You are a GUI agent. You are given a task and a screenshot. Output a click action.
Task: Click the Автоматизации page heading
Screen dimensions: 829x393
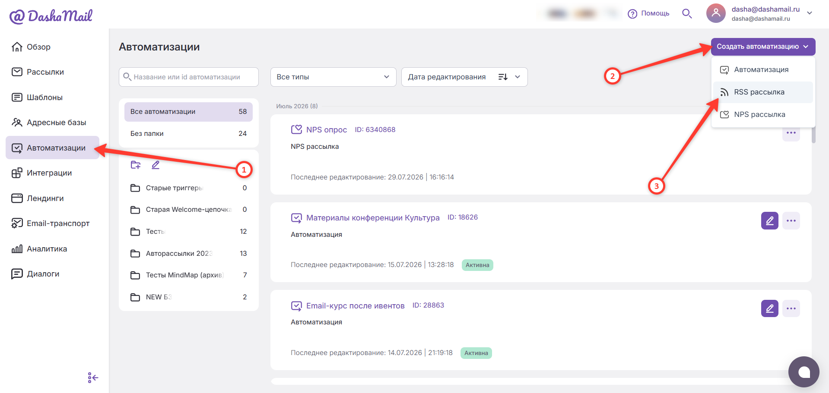[159, 47]
